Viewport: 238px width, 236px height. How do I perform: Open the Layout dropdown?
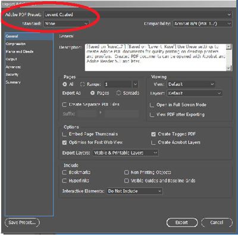[x=195, y=93]
